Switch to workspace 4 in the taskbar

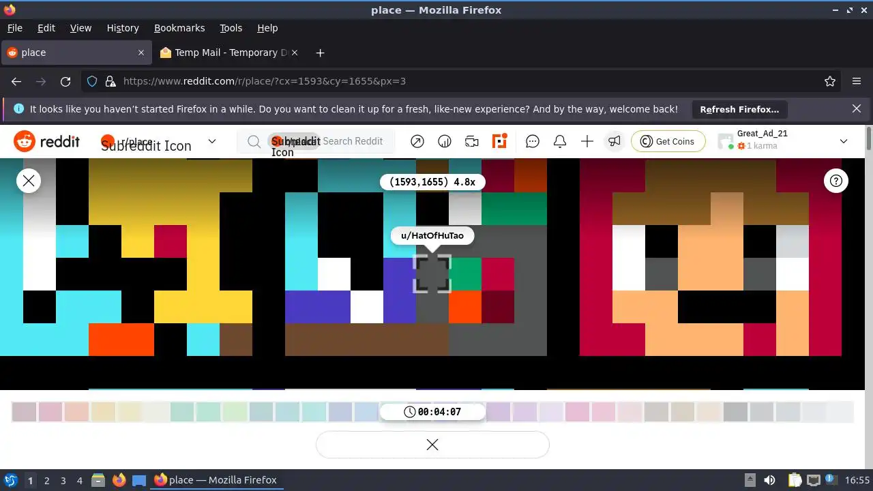79,480
